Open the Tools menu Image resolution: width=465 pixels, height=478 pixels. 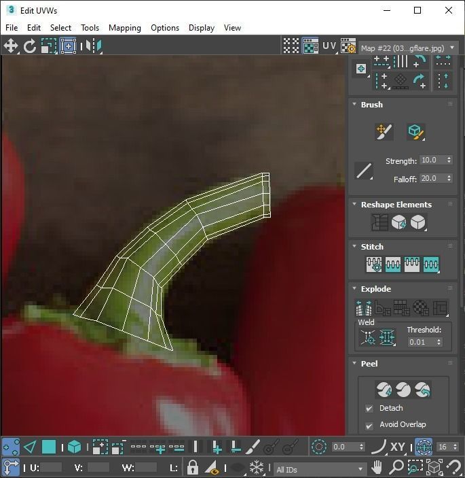click(90, 28)
